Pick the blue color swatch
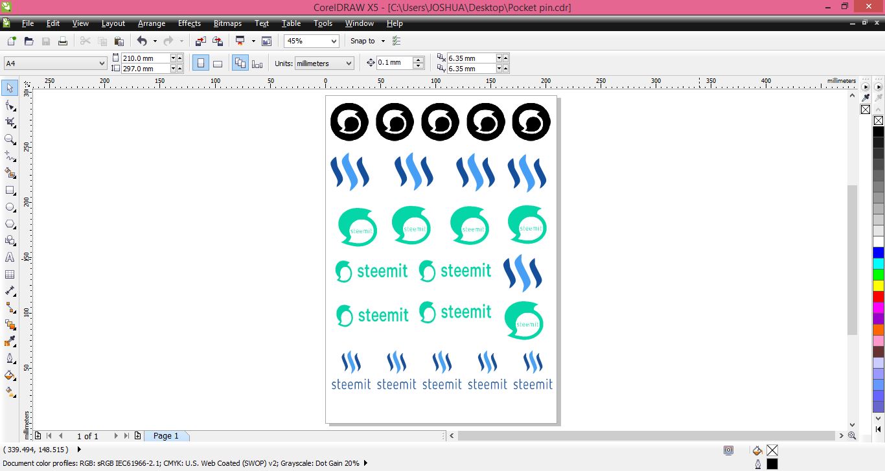This screenshot has width=885, height=471. (x=879, y=252)
